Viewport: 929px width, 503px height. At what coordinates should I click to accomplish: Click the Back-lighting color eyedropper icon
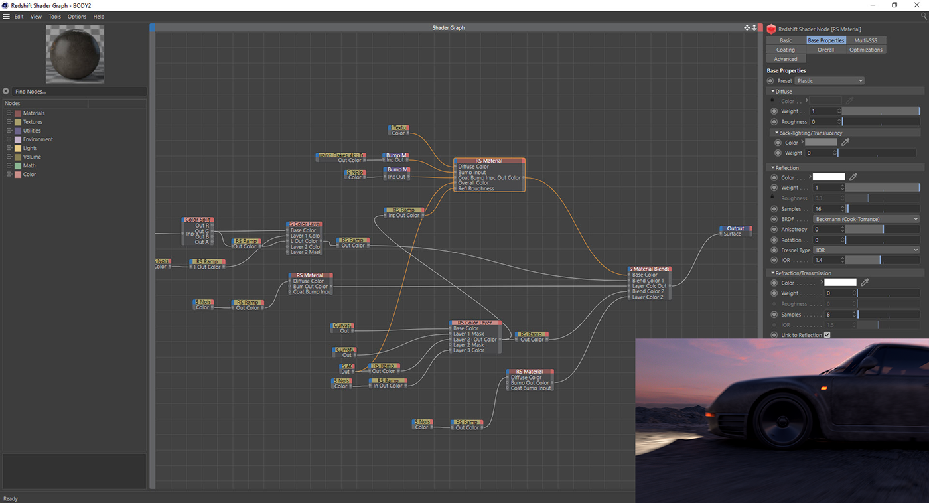click(x=845, y=143)
